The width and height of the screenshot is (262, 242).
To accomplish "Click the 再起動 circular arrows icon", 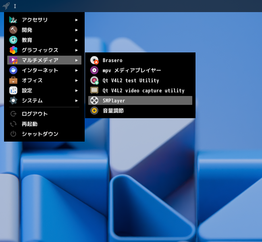I will [x=13, y=124].
